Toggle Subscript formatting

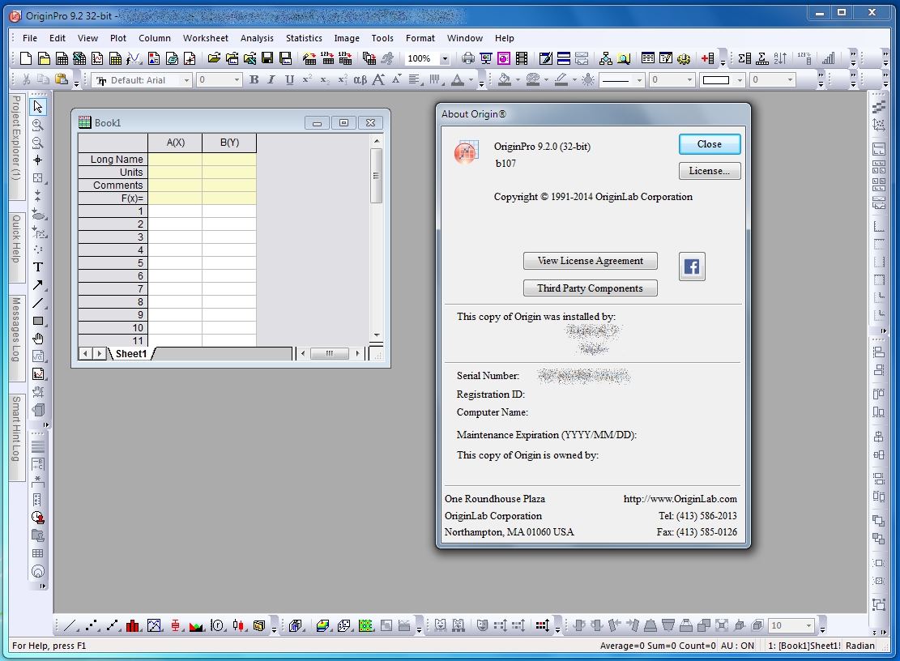[325, 79]
